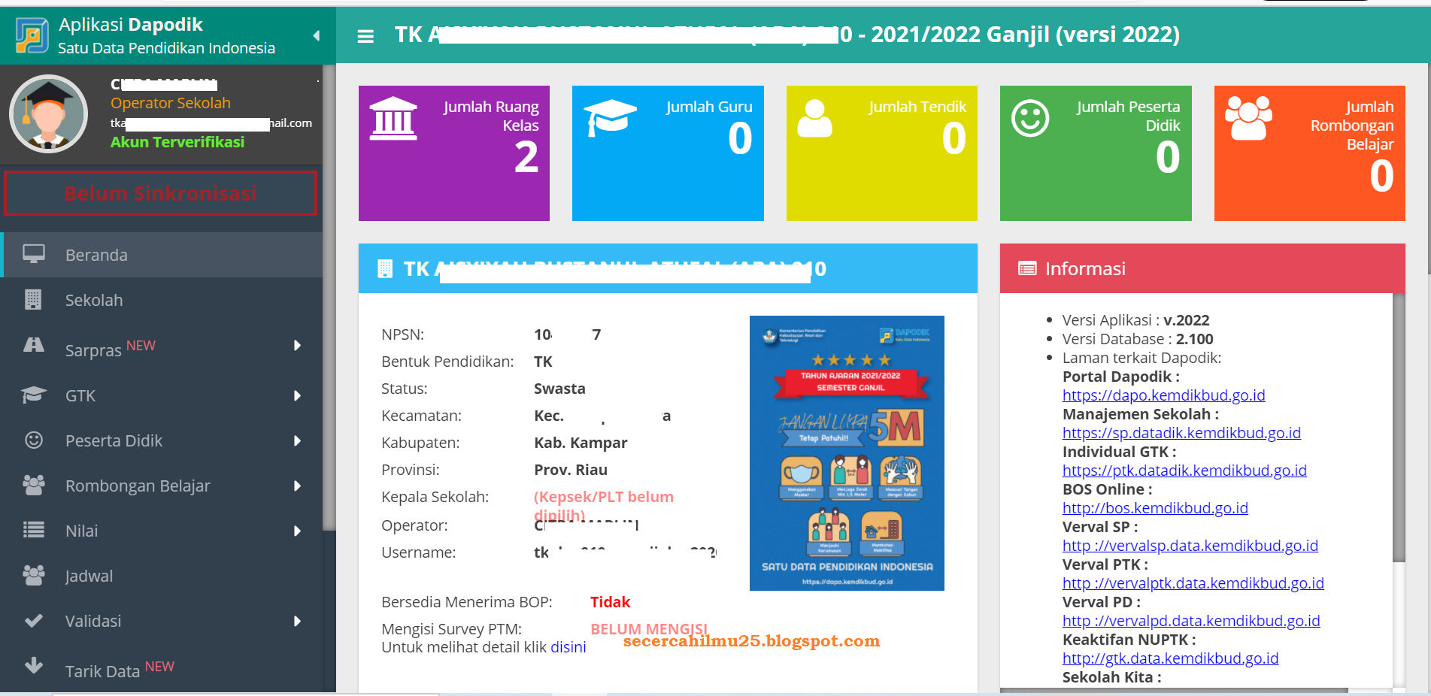Click the operator avatar picture
Viewport: 1431px width, 696px height.
(49, 113)
